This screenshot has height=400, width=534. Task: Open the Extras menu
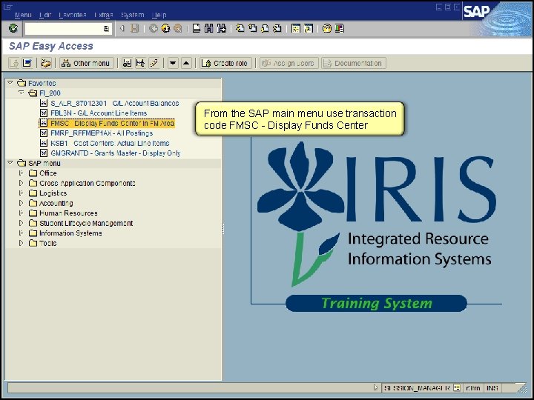[104, 15]
